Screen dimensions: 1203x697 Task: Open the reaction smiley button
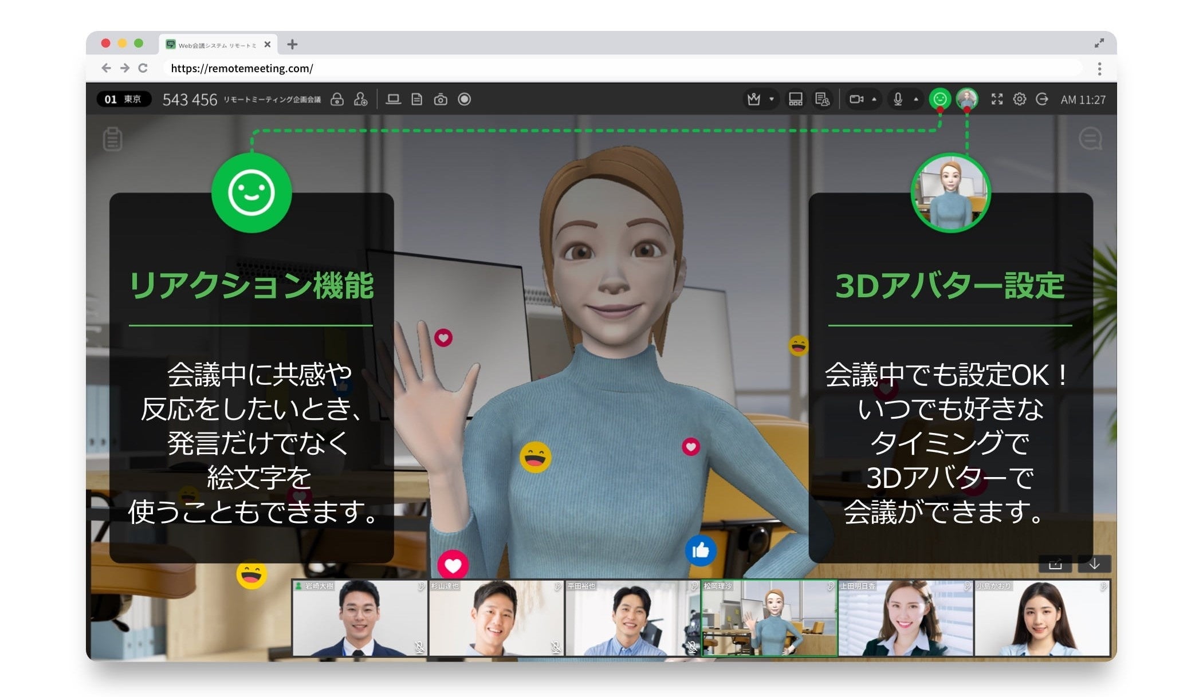939,99
